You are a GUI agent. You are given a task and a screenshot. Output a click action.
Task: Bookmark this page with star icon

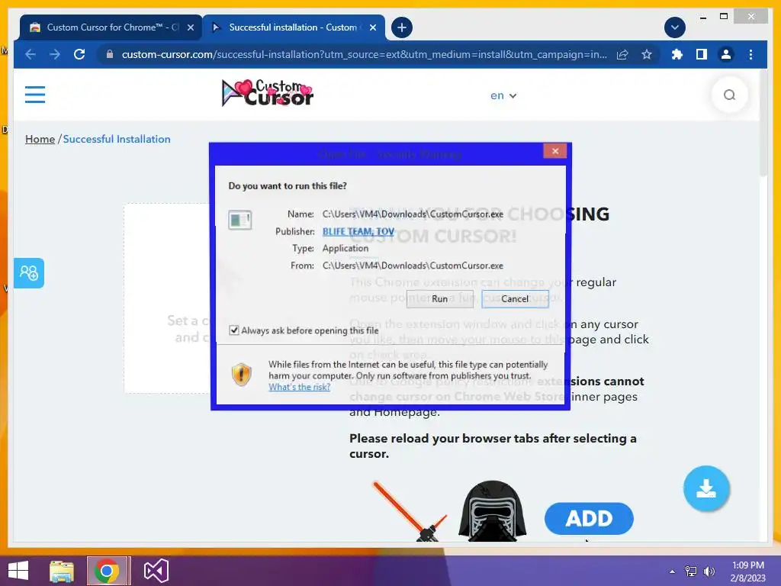point(647,54)
